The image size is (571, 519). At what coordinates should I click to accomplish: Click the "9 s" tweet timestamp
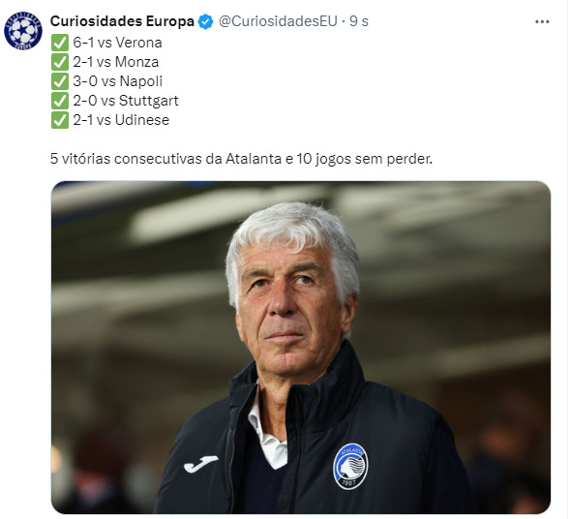[x=359, y=21]
